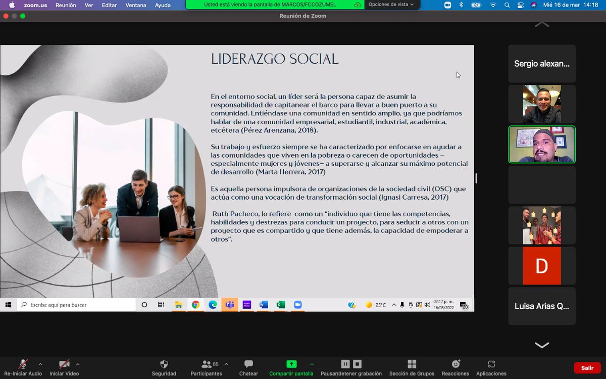Select the highlighted active speaker video tile
Viewport: 606px width, 379px height.
click(x=542, y=145)
